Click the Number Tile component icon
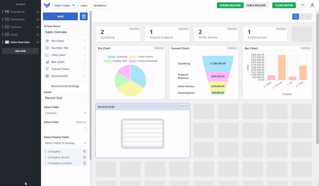 click(47, 48)
